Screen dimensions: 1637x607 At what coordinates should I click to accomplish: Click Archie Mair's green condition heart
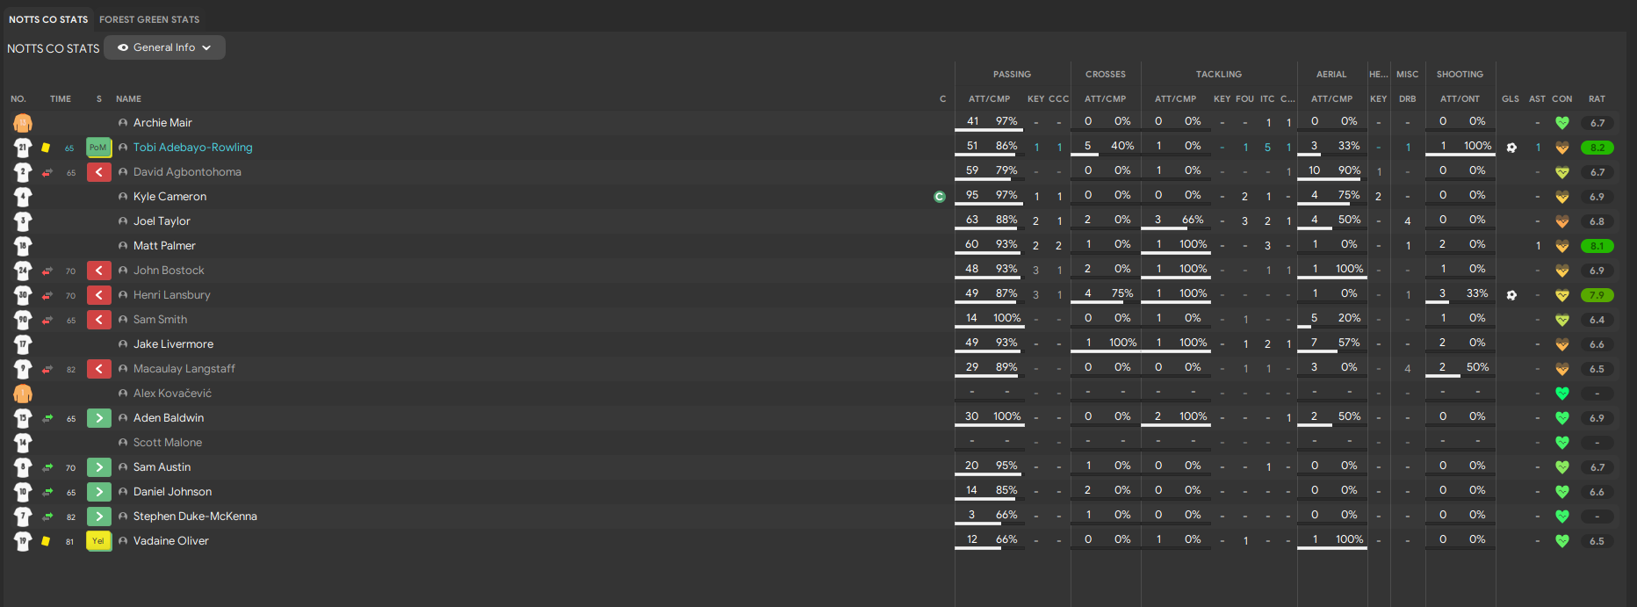[x=1562, y=123]
